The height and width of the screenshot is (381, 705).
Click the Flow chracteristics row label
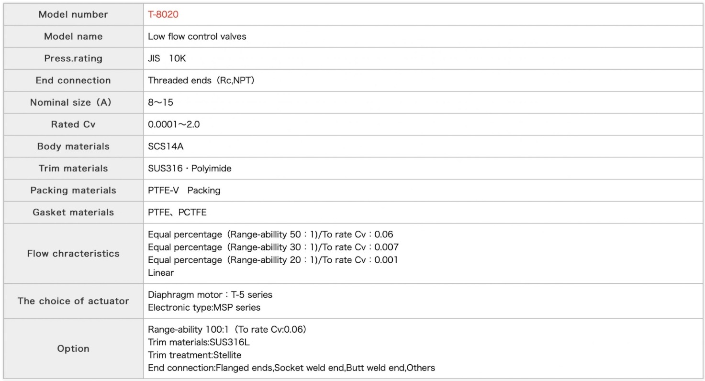pos(73,254)
